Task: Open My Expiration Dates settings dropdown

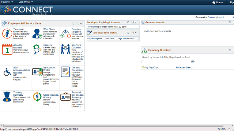Action: click(x=134, y=32)
